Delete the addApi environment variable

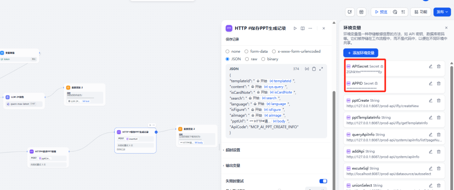(438, 151)
